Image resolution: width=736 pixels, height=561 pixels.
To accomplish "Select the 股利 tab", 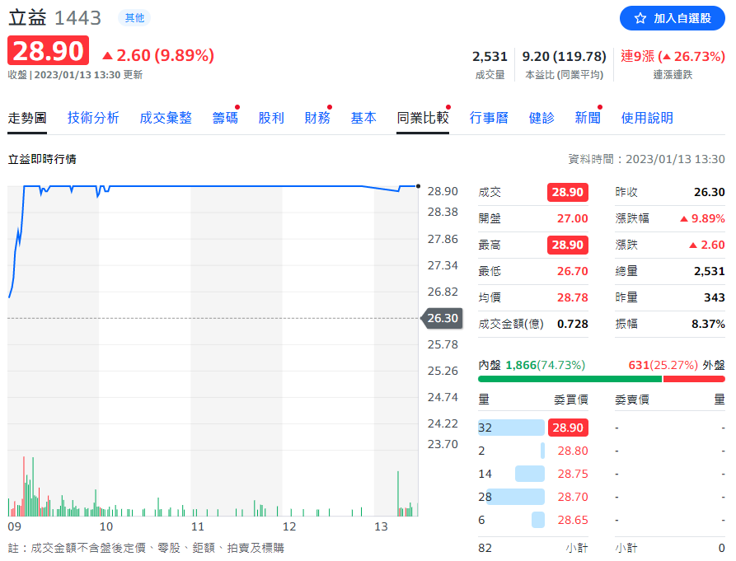I will pos(271,118).
